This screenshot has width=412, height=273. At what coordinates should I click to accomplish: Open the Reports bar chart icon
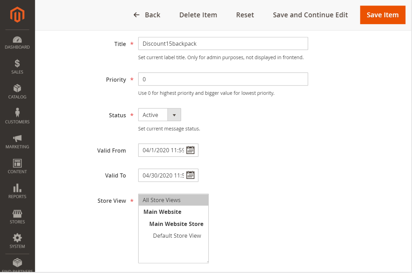[x=17, y=188]
